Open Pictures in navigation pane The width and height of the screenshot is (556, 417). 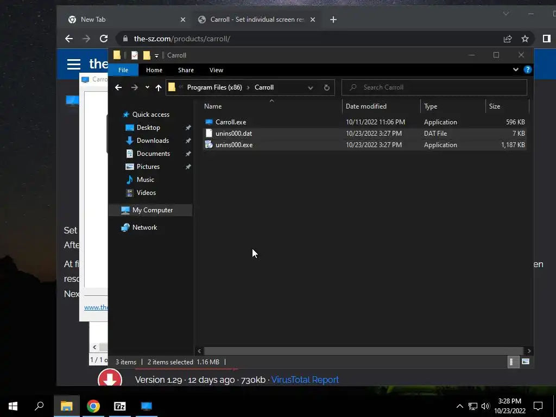148,167
